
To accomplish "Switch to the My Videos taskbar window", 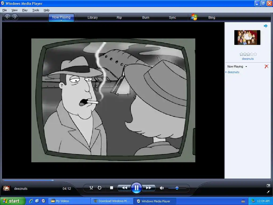I will (x=69, y=201).
